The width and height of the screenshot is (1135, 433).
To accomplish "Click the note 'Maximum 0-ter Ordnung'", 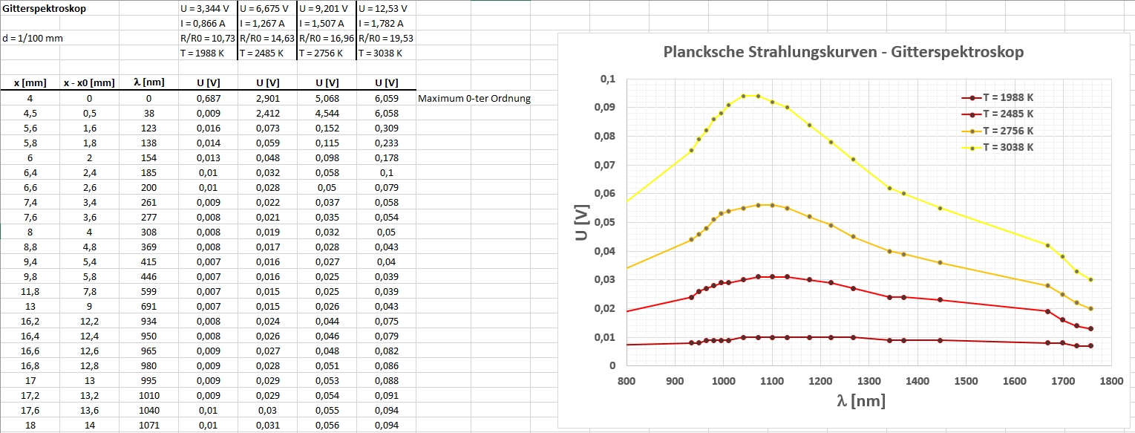I will pyautogui.click(x=474, y=98).
